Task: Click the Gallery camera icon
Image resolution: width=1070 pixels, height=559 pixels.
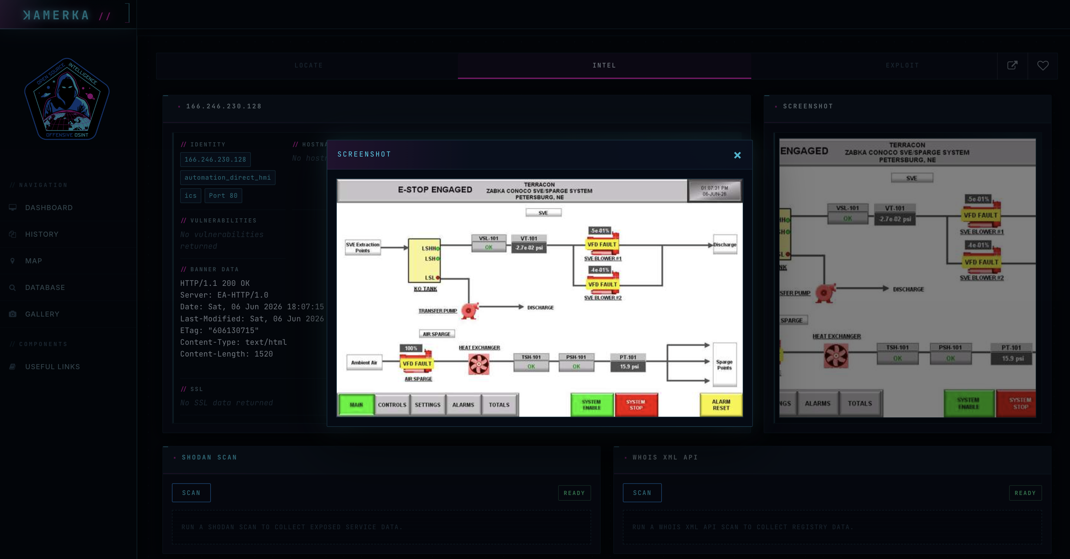Action: pos(13,314)
